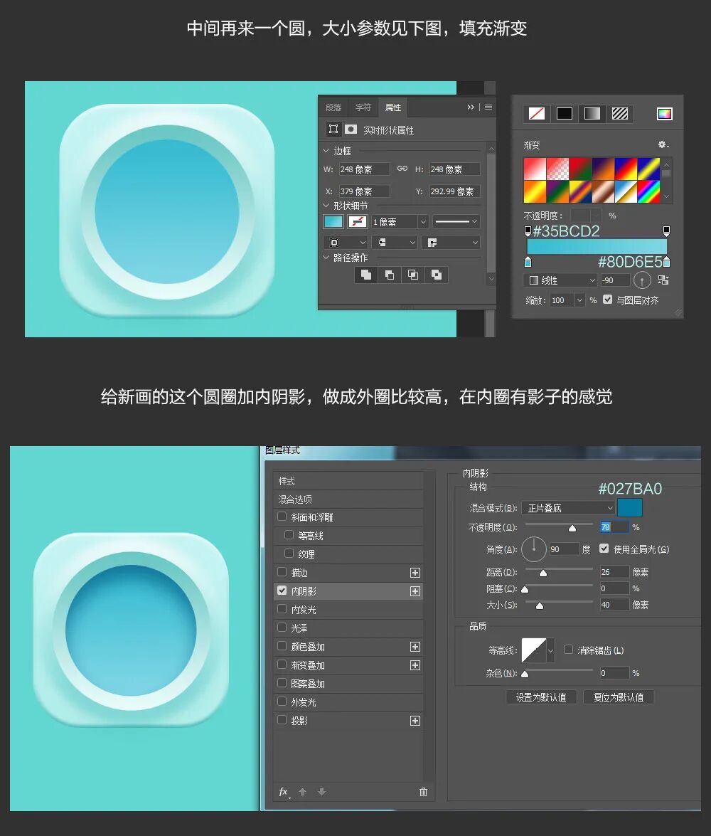Collapse the 边框 section
The height and width of the screenshot is (836, 711).
[327, 151]
